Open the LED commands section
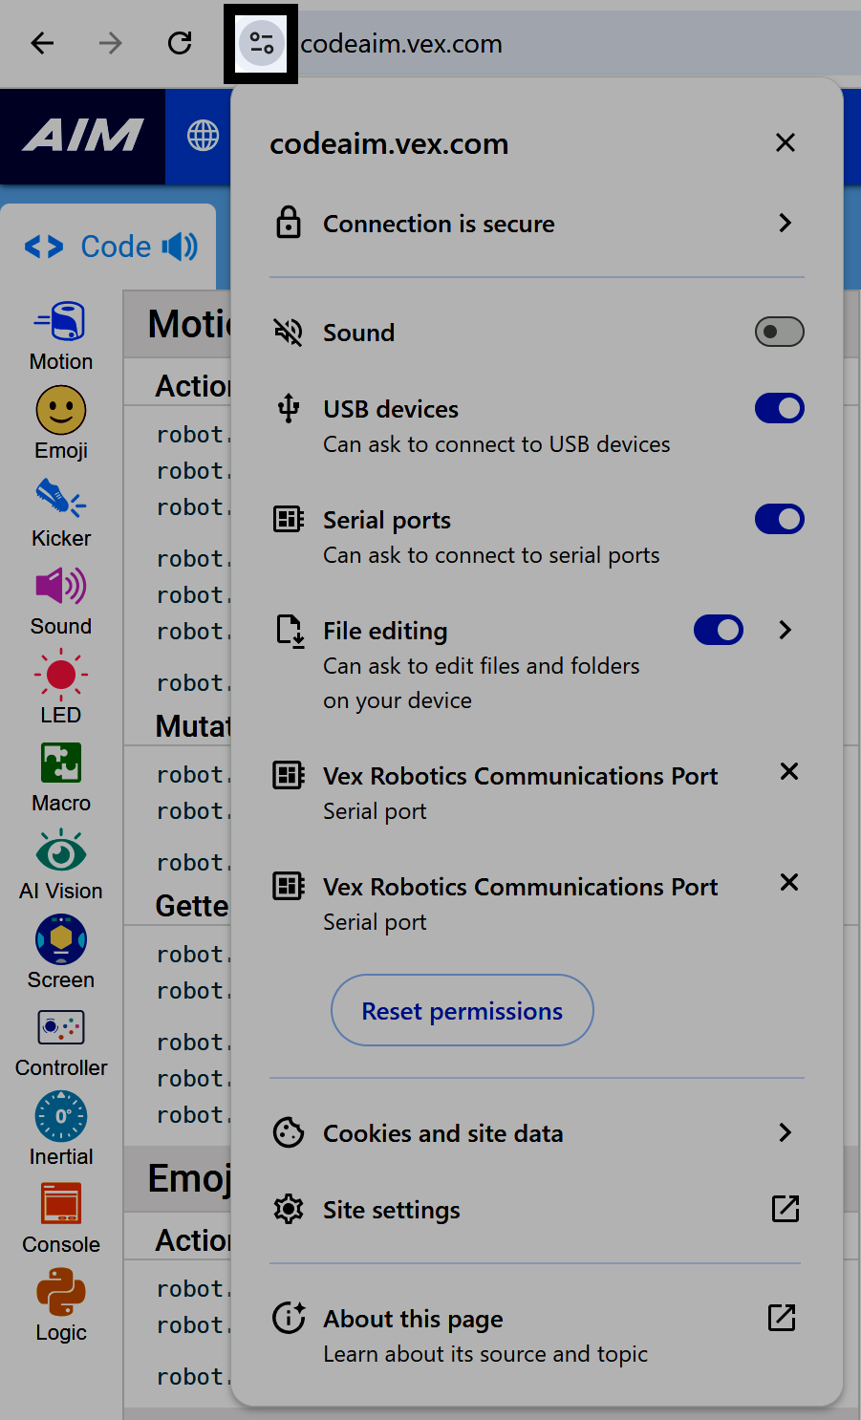This screenshot has height=1420, width=861. coord(60,680)
